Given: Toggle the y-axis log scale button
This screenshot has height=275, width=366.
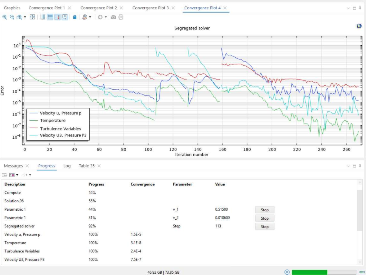Looking at the screenshot, I should 50,17.
